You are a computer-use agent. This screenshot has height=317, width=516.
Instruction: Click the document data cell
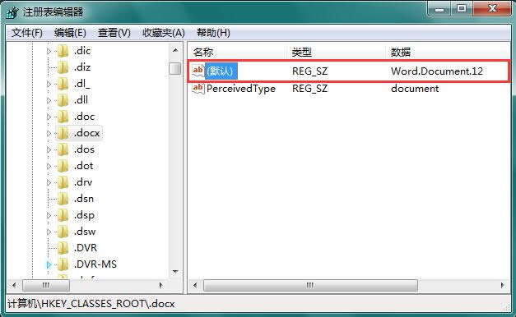click(415, 89)
